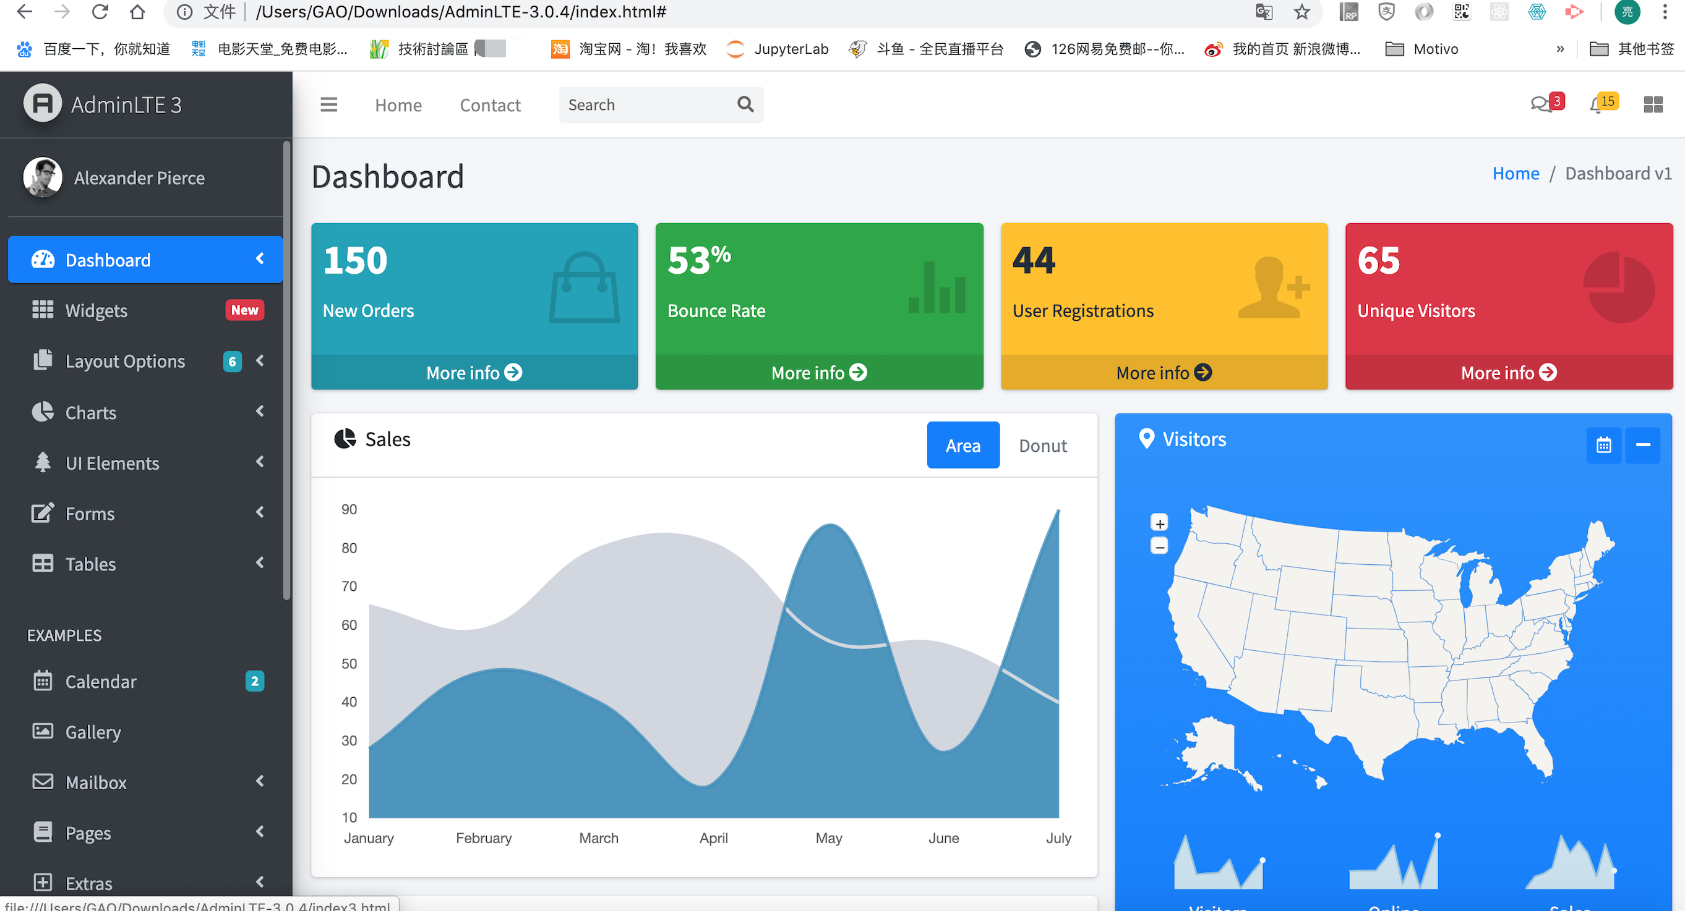
Task: Open Visitors calendar date range button
Action: click(1603, 445)
